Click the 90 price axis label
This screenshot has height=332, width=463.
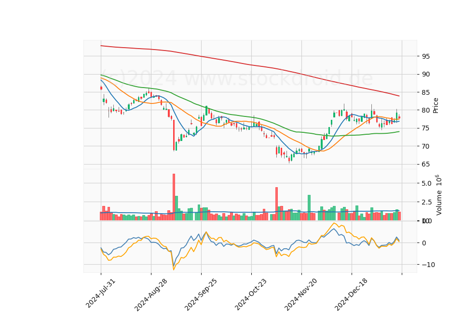coord(425,74)
